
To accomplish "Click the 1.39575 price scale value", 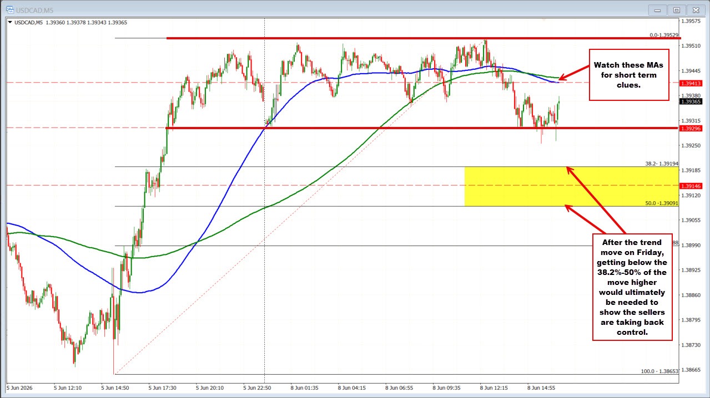I will [692, 21].
